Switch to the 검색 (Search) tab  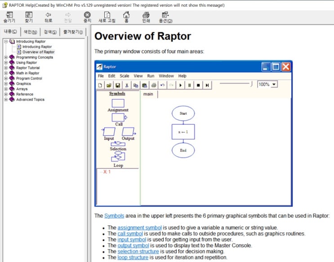pos(50,31)
